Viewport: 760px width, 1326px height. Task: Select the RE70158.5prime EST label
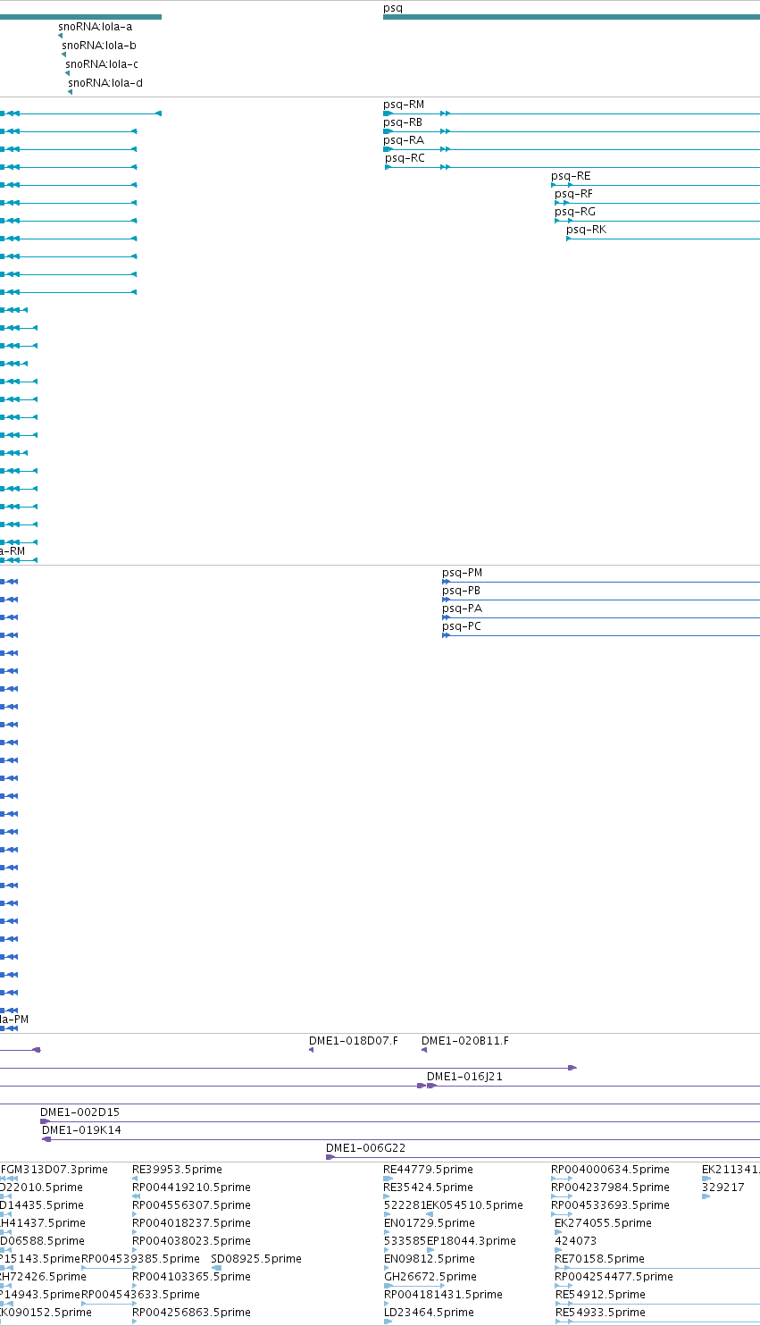(599, 1259)
